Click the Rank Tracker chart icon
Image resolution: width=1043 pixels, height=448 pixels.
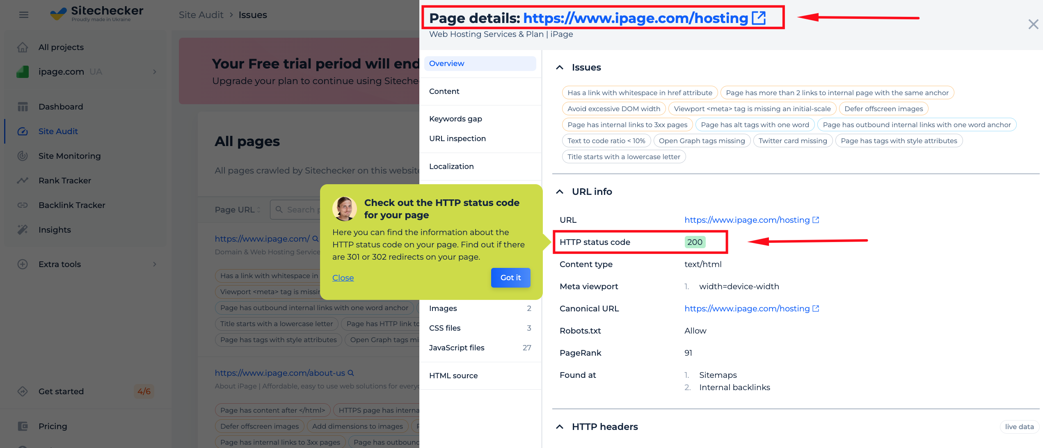[23, 181]
